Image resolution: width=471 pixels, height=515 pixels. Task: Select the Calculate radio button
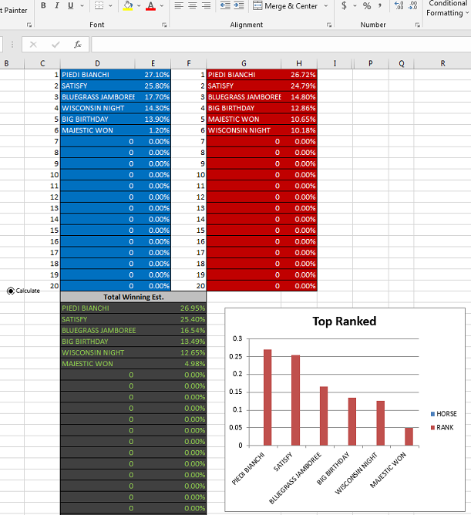(x=11, y=291)
